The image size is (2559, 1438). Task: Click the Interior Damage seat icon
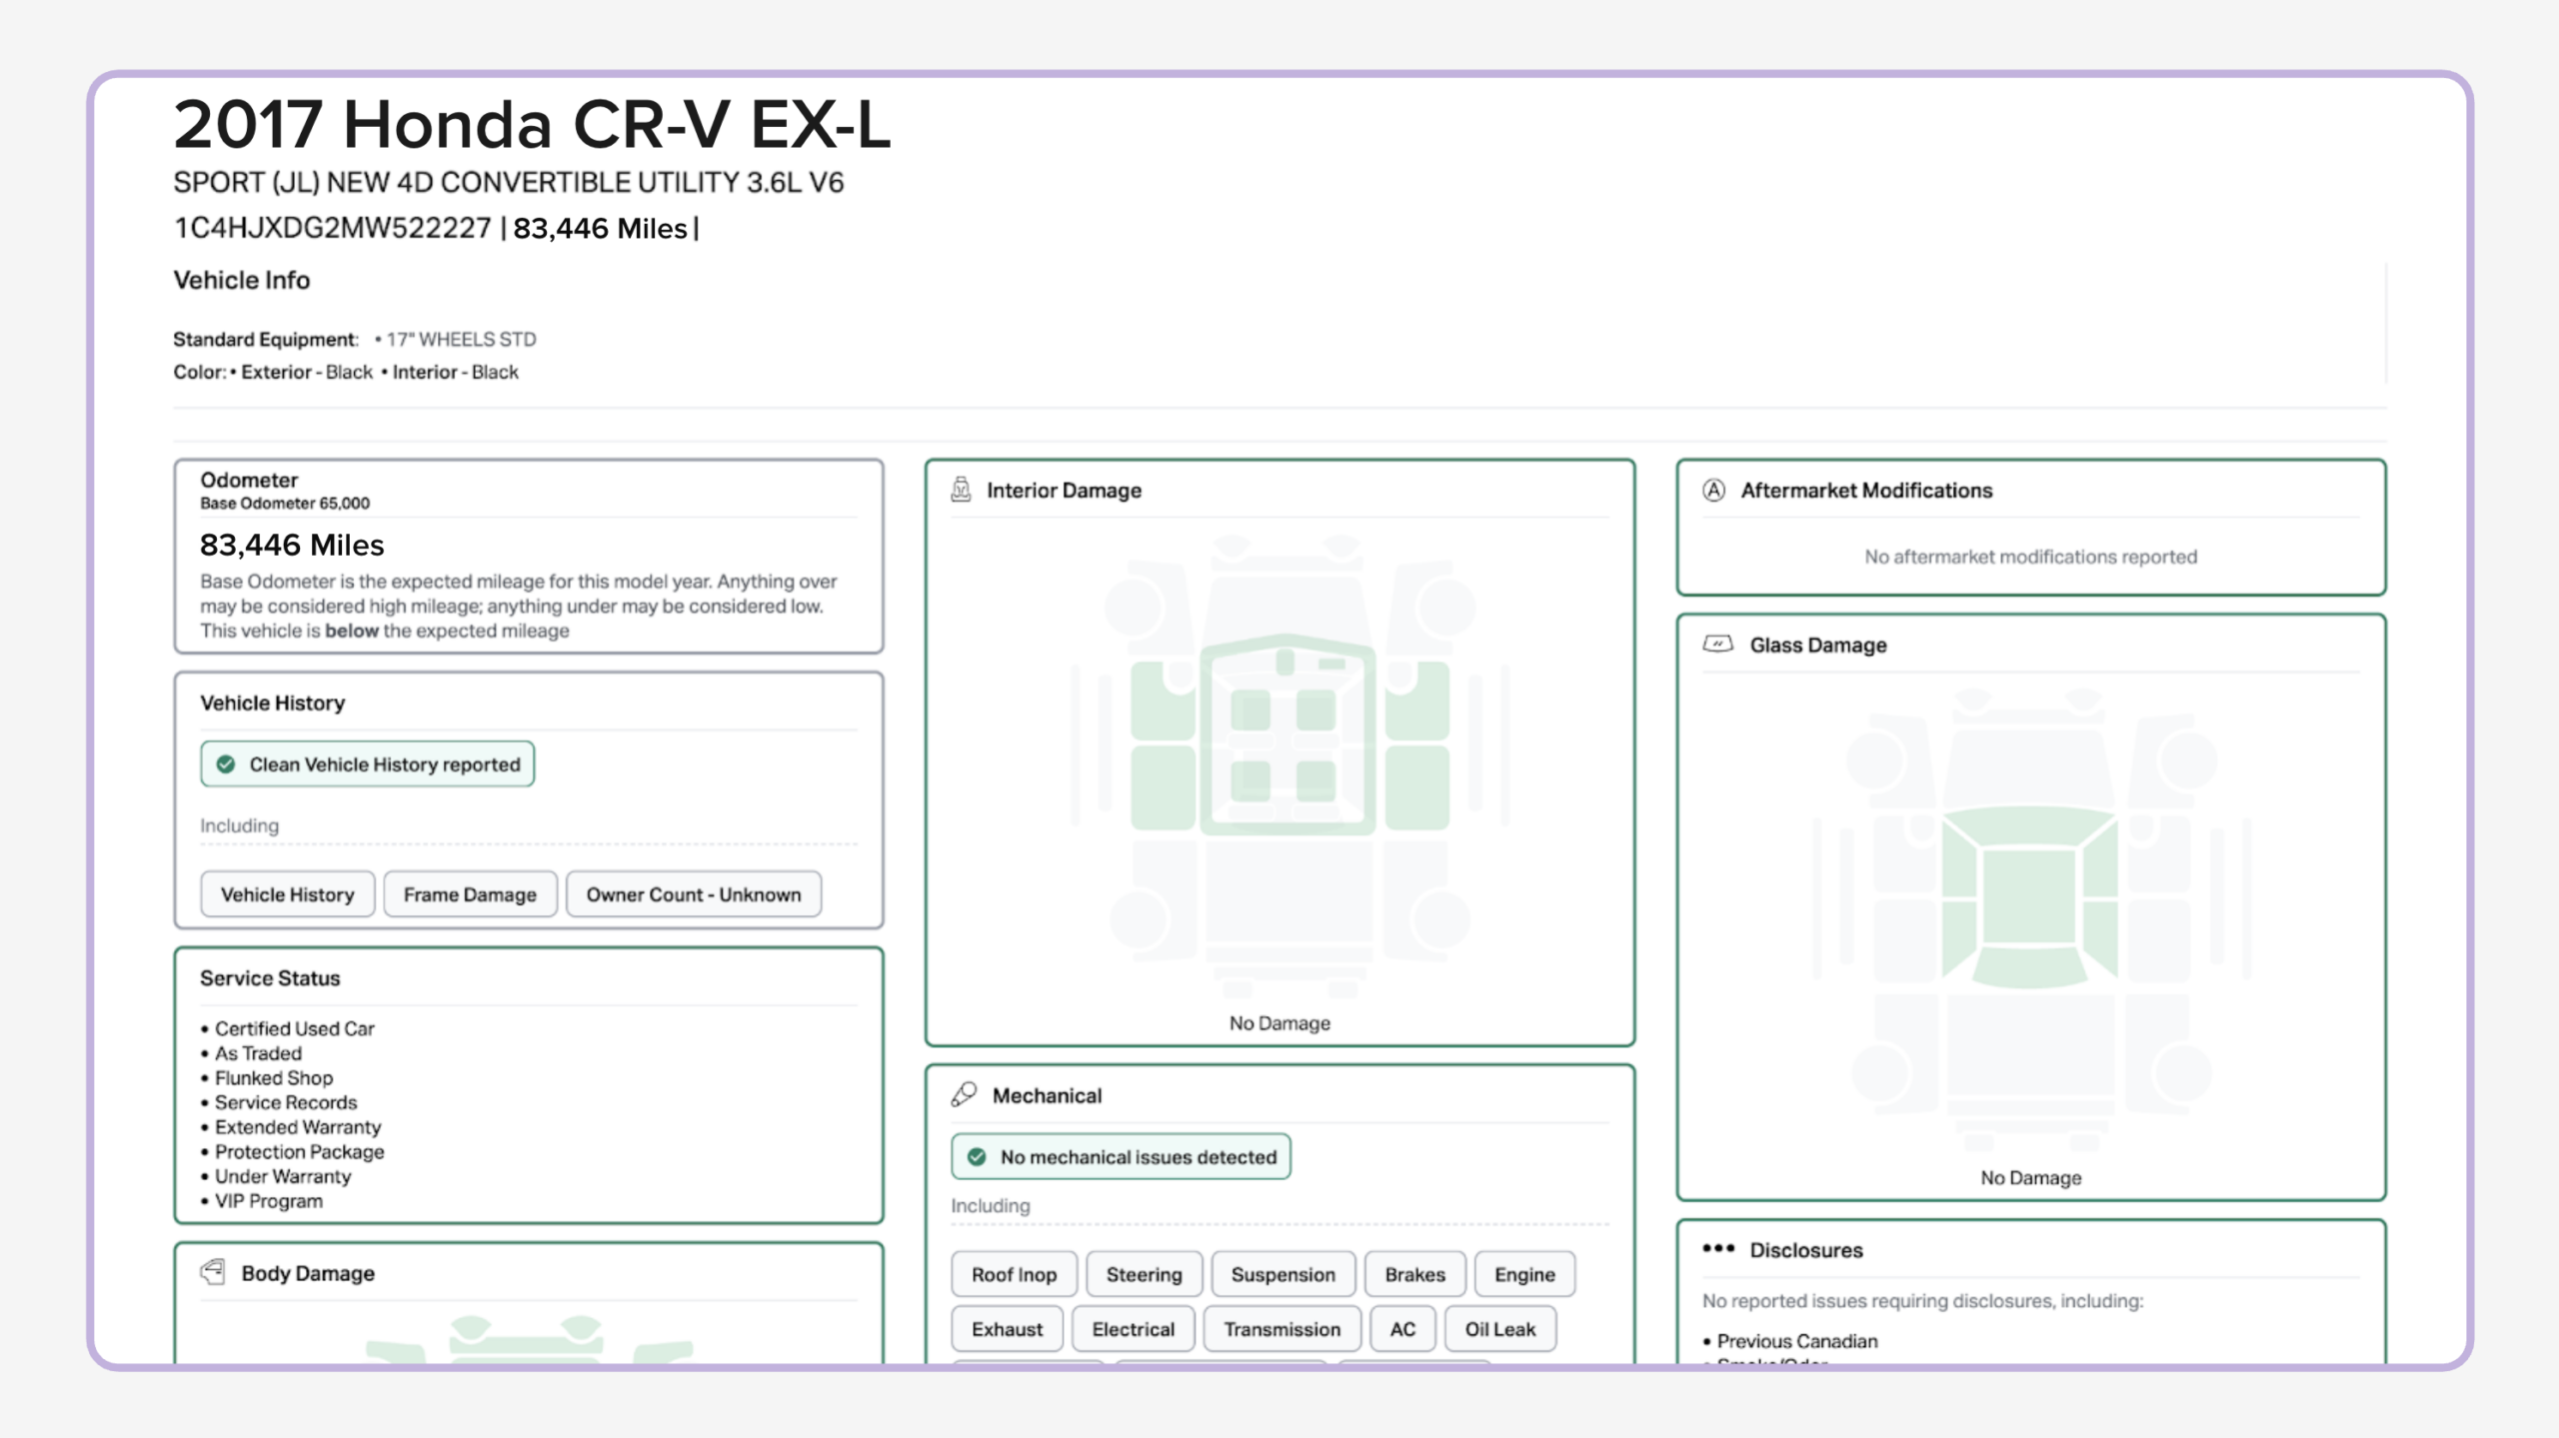961,490
